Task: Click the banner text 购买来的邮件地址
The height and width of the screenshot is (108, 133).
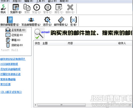Action: (x=74, y=33)
